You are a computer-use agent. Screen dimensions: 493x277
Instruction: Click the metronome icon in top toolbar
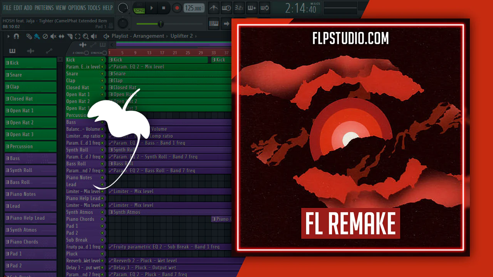click(x=213, y=8)
